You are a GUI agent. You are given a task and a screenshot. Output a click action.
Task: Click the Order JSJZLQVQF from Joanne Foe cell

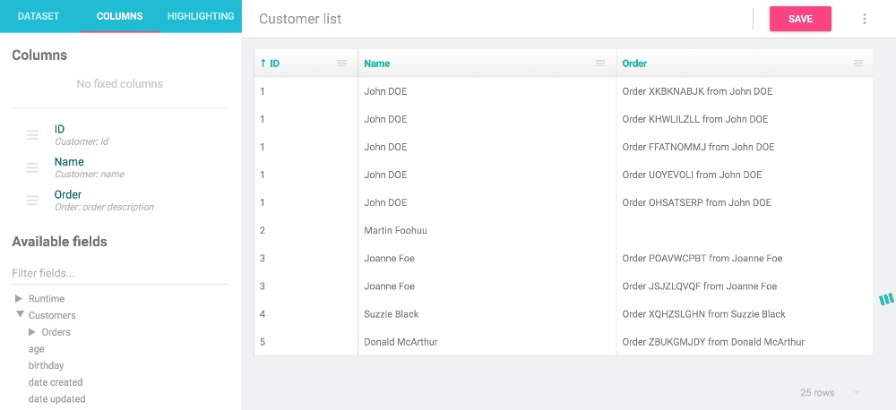tap(745, 286)
